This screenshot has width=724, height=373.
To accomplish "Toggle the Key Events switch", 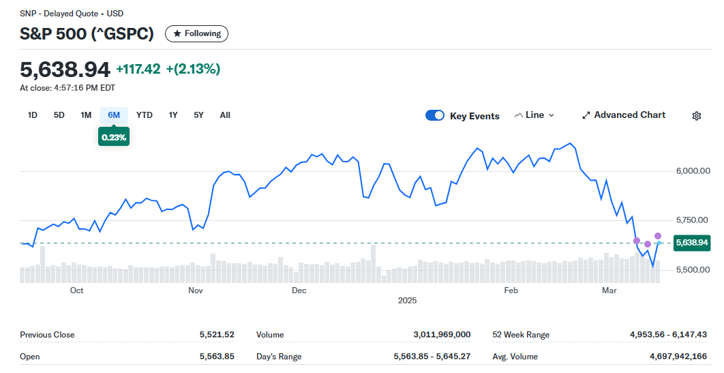I will 434,115.
